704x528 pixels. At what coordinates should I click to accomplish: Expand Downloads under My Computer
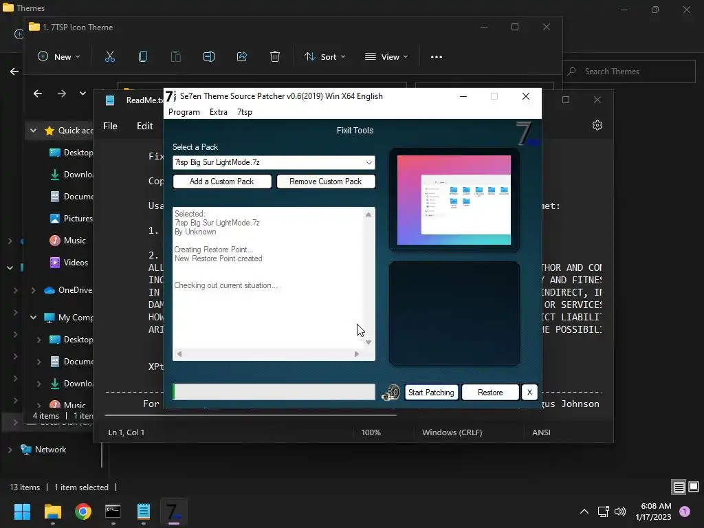38,384
